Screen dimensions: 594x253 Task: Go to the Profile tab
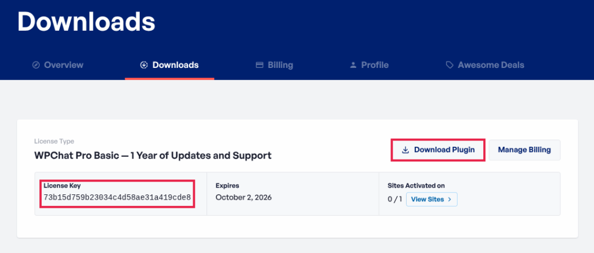[375, 65]
